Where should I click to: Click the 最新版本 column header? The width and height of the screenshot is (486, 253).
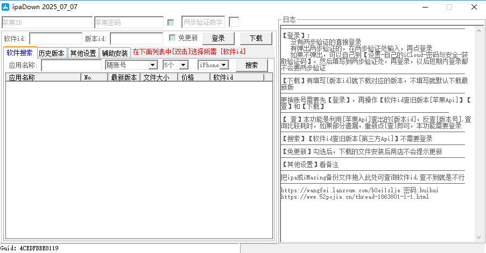click(124, 77)
